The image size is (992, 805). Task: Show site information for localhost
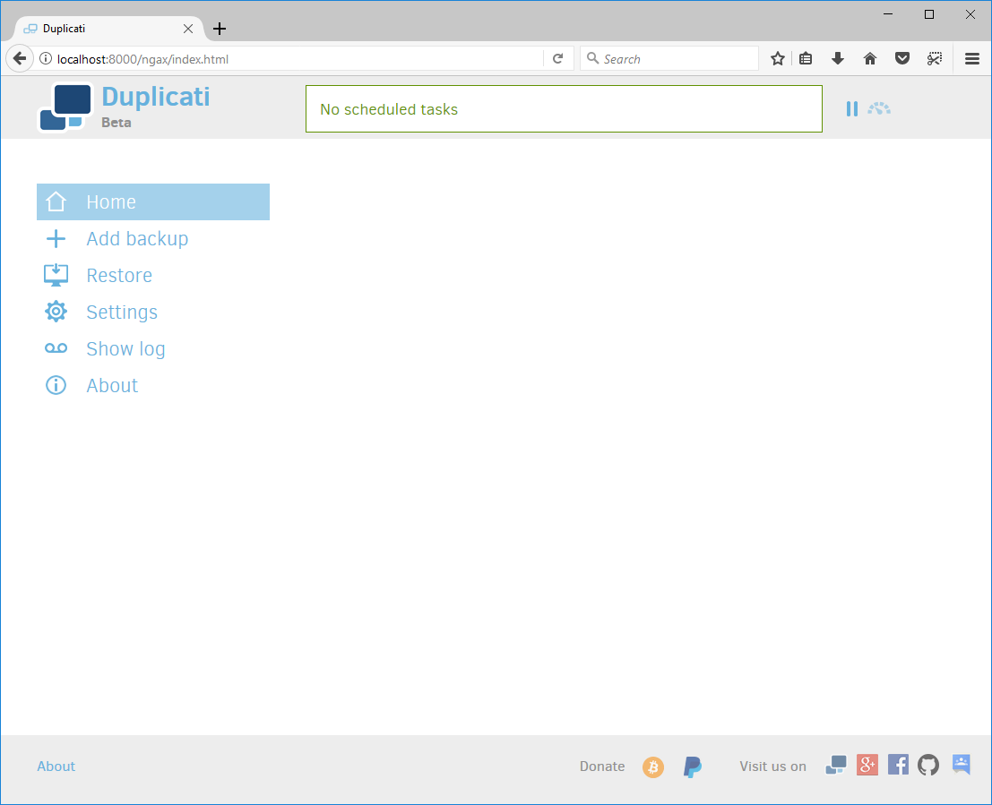[46, 59]
